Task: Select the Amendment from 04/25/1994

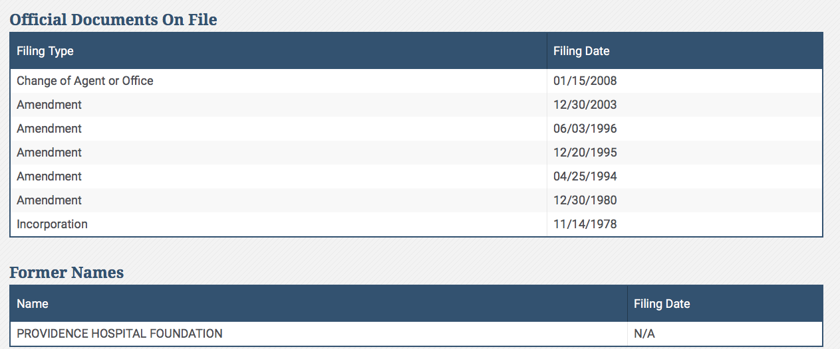Action: (49, 176)
